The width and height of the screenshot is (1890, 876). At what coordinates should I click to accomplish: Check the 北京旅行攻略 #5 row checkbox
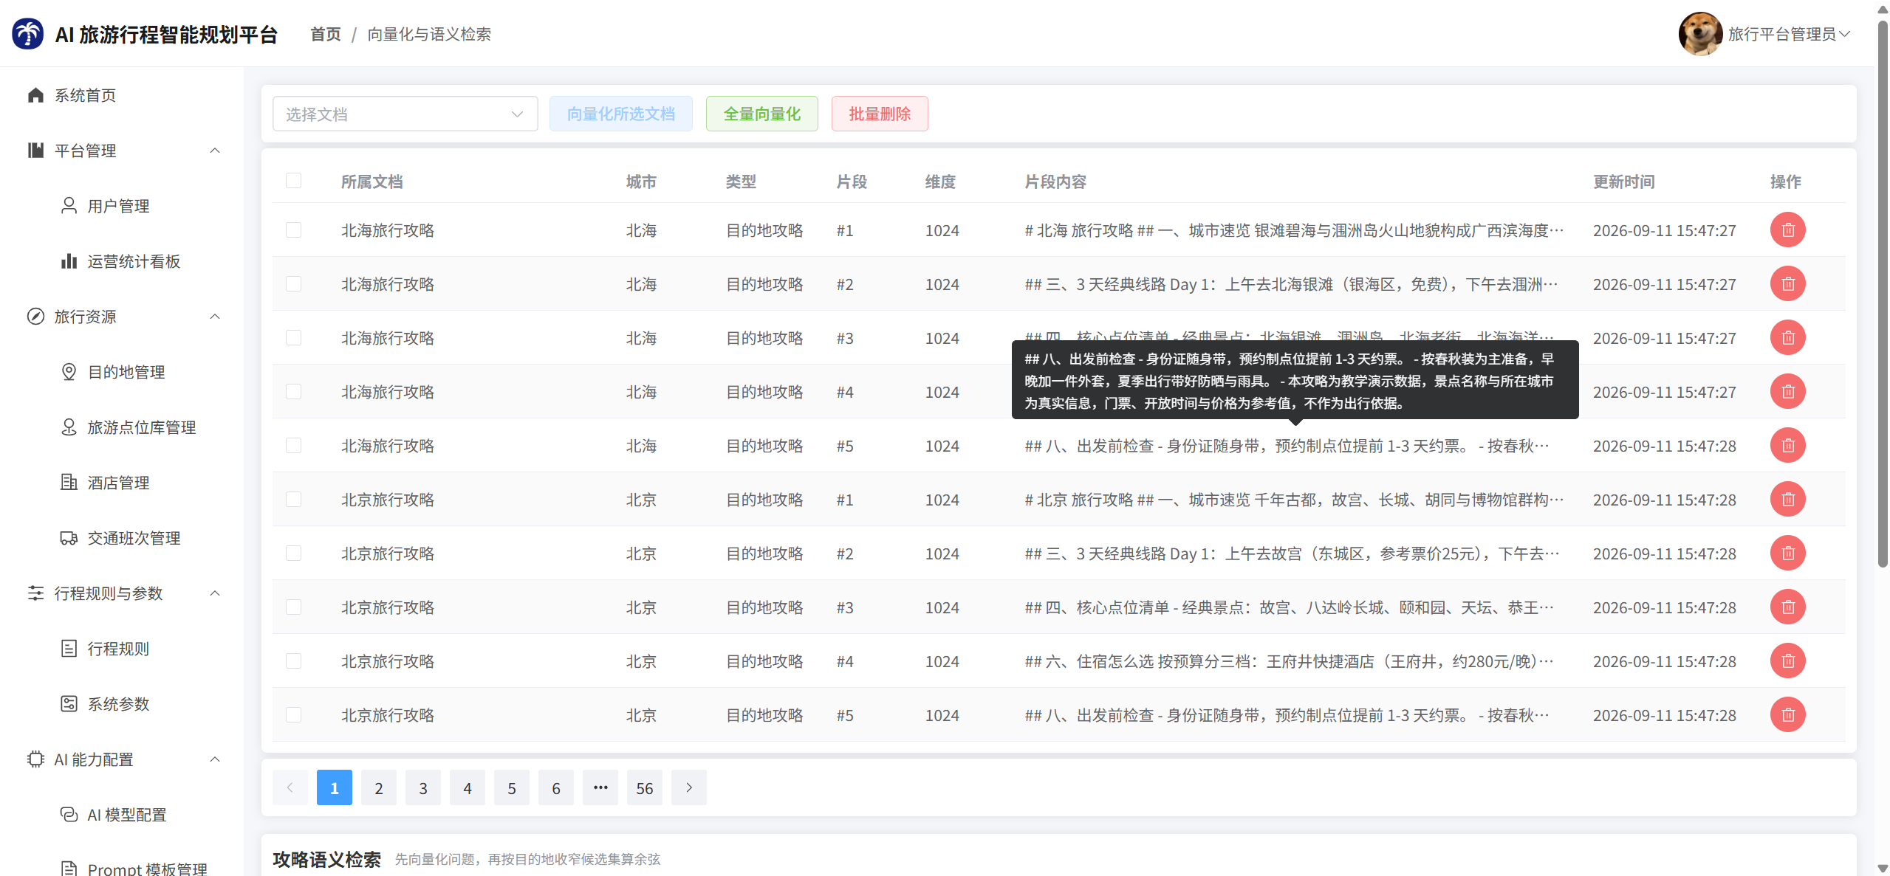pyautogui.click(x=293, y=714)
